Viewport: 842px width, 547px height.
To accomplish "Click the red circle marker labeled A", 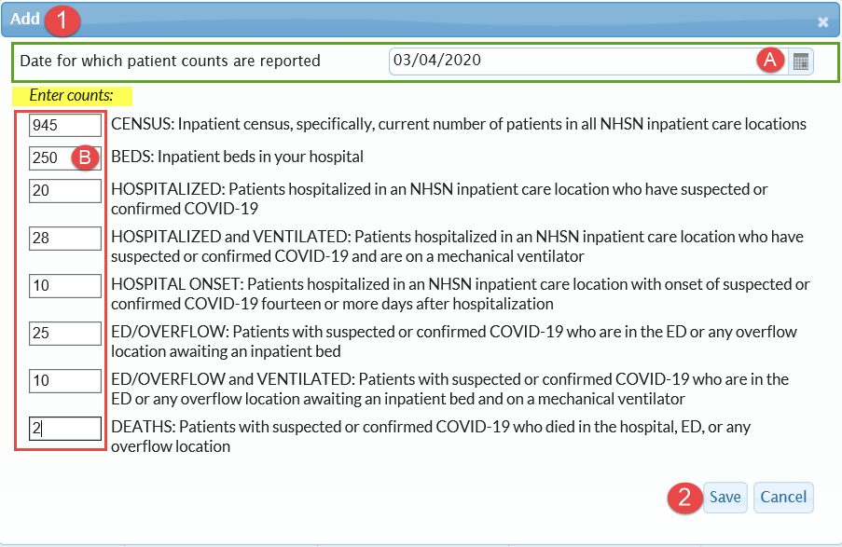I will (x=770, y=61).
